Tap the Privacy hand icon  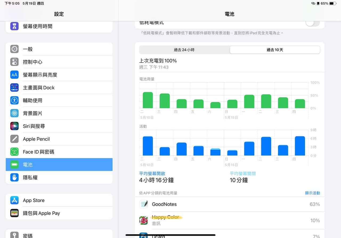(14, 177)
